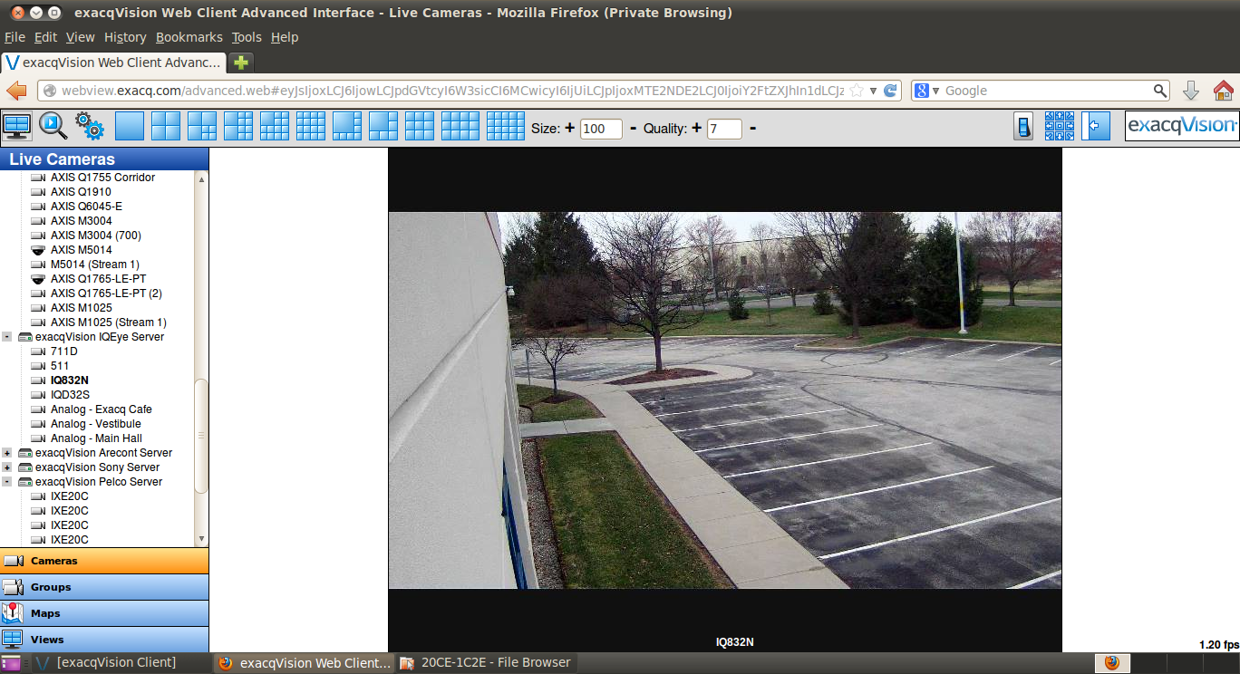
Task: Open the Groups sidebar section
Action: coord(104,587)
